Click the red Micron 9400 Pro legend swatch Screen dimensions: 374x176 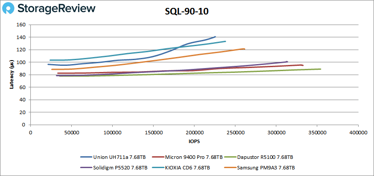158,157
